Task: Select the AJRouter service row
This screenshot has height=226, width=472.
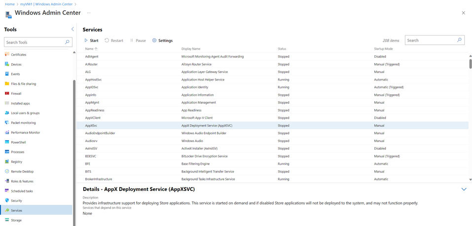Action: tap(272, 64)
